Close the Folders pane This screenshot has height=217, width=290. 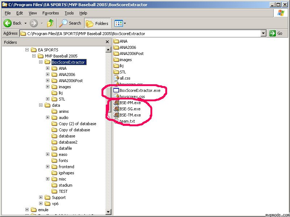(107, 42)
